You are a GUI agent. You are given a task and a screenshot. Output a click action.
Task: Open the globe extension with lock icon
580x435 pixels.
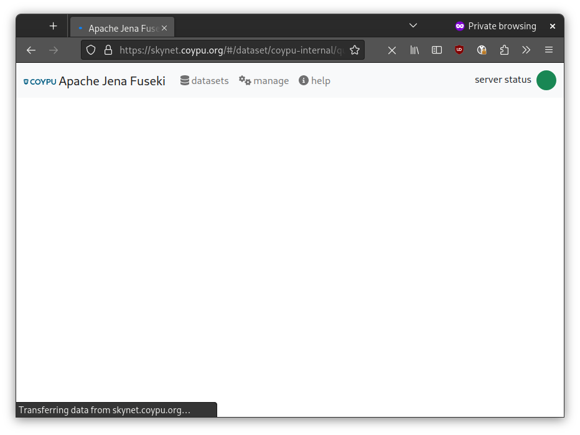[482, 50]
